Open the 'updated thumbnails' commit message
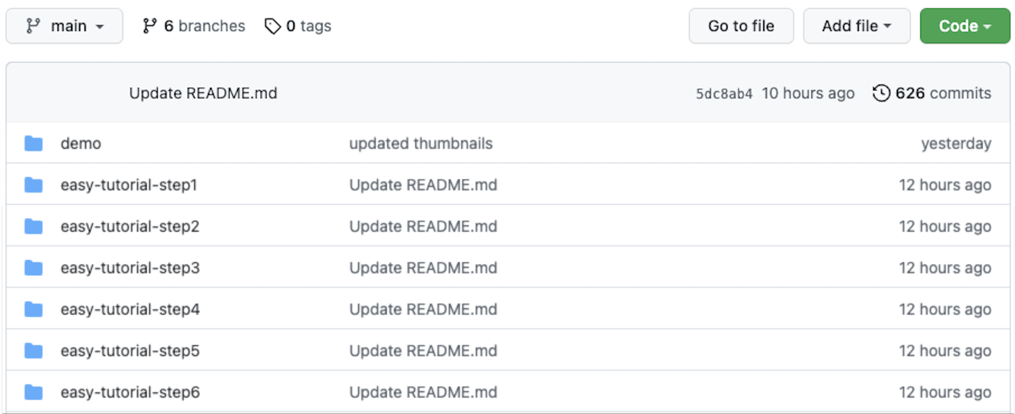This screenshot has width=1015, height=414. click(x=421, y=144)
